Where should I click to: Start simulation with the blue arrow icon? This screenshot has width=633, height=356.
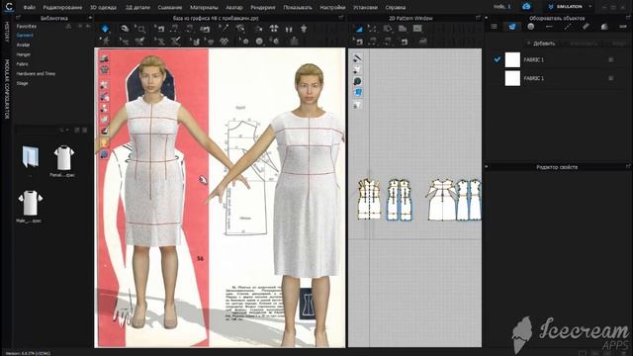point(105,29)
